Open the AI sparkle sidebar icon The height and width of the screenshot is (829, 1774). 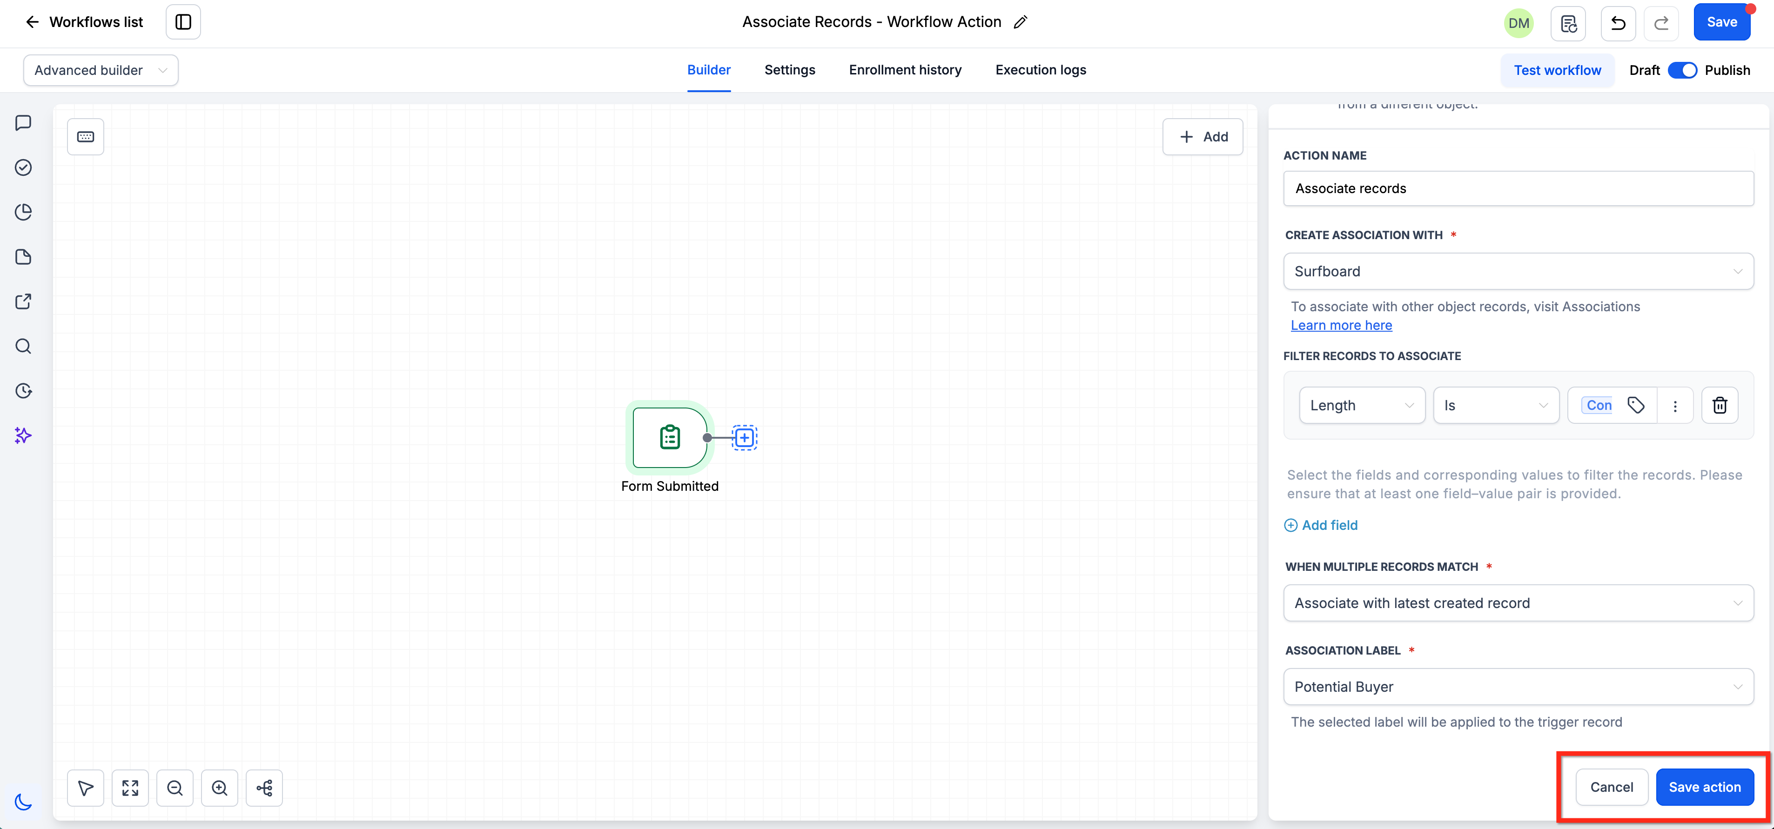pos(23,436)
